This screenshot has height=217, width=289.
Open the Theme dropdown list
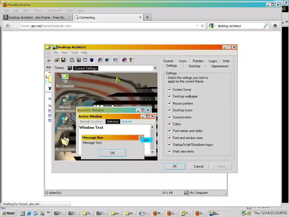point(155,68)
